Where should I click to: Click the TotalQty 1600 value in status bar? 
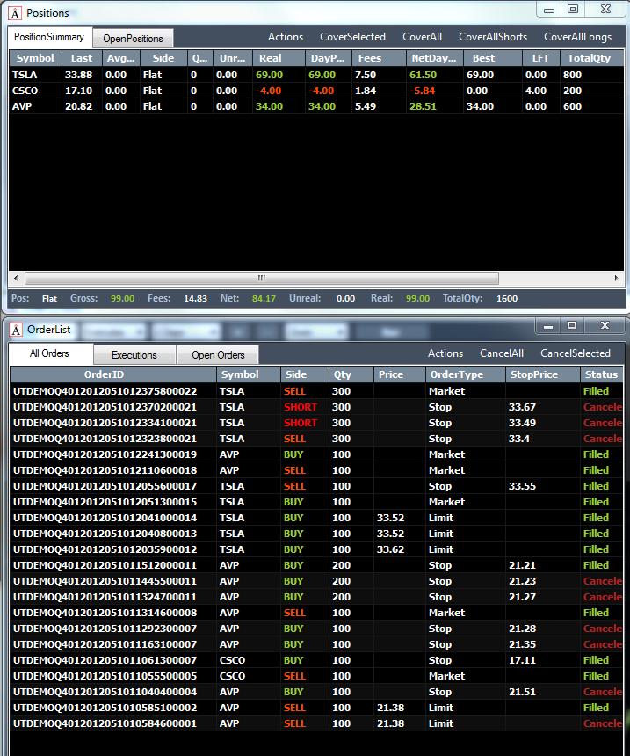click(507, 299)
